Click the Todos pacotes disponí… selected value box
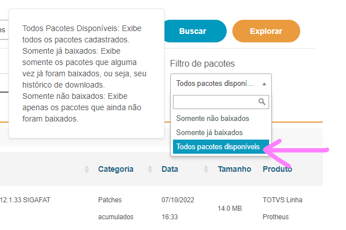Viewport: 346px width, 230px height. (215, 83)
